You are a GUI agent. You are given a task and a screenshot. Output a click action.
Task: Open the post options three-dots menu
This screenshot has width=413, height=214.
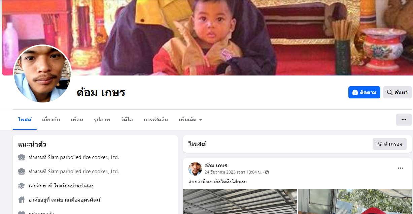point(400,168)
